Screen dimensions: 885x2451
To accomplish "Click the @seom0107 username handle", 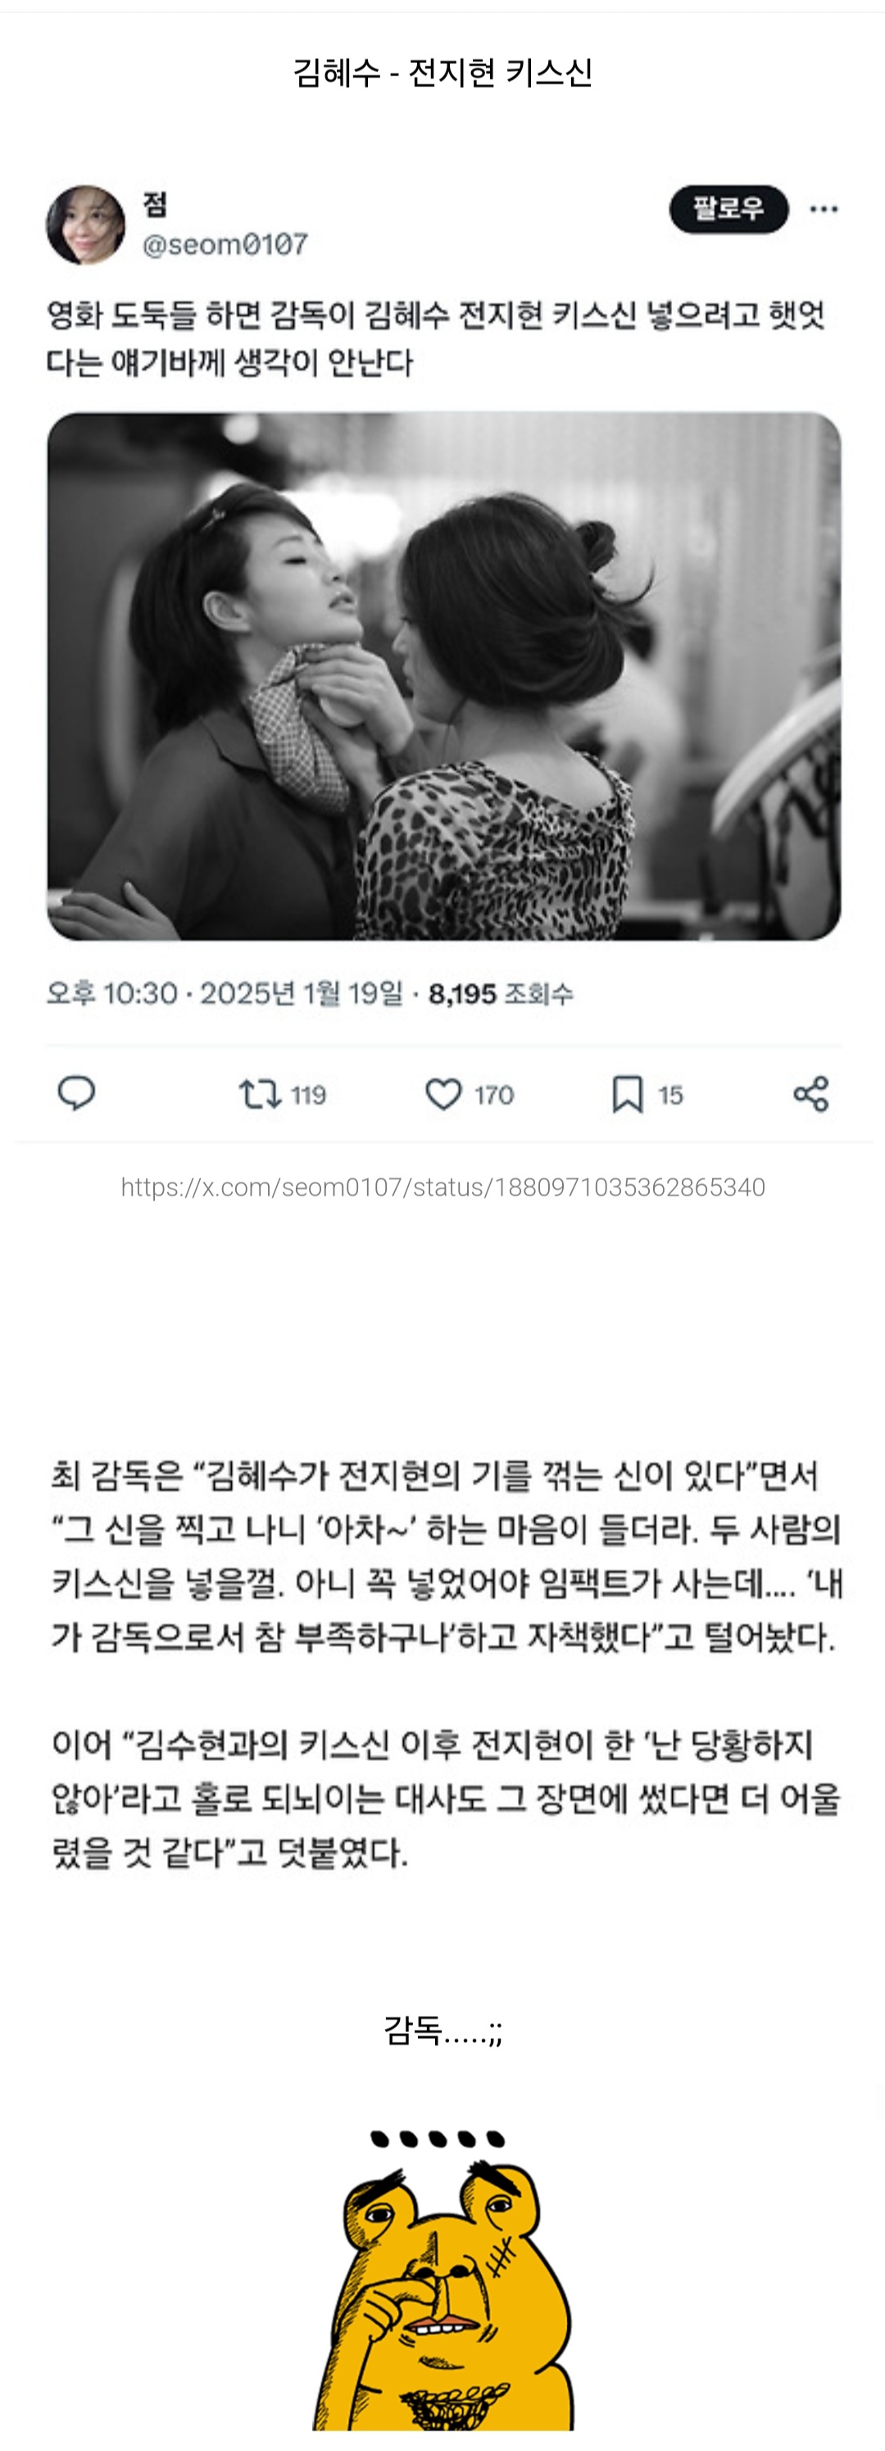I will tap(225, 244).
